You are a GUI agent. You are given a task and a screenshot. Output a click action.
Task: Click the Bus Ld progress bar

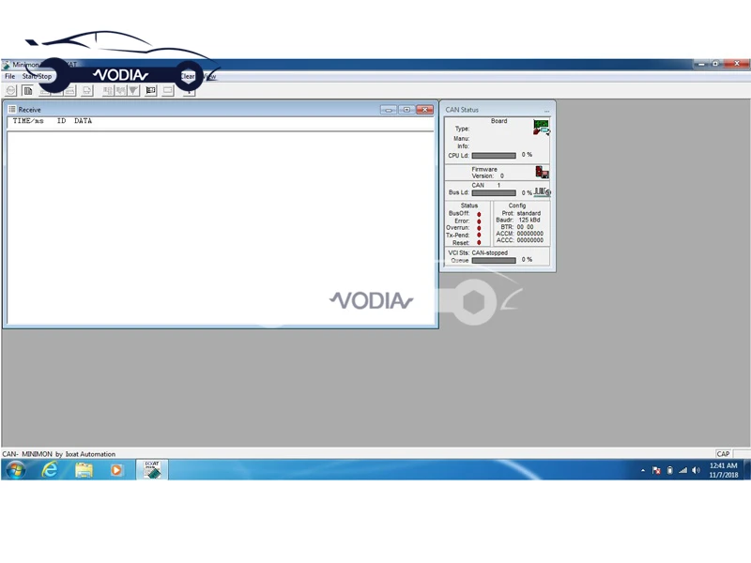pyautogui.click(x=494, y=193)
